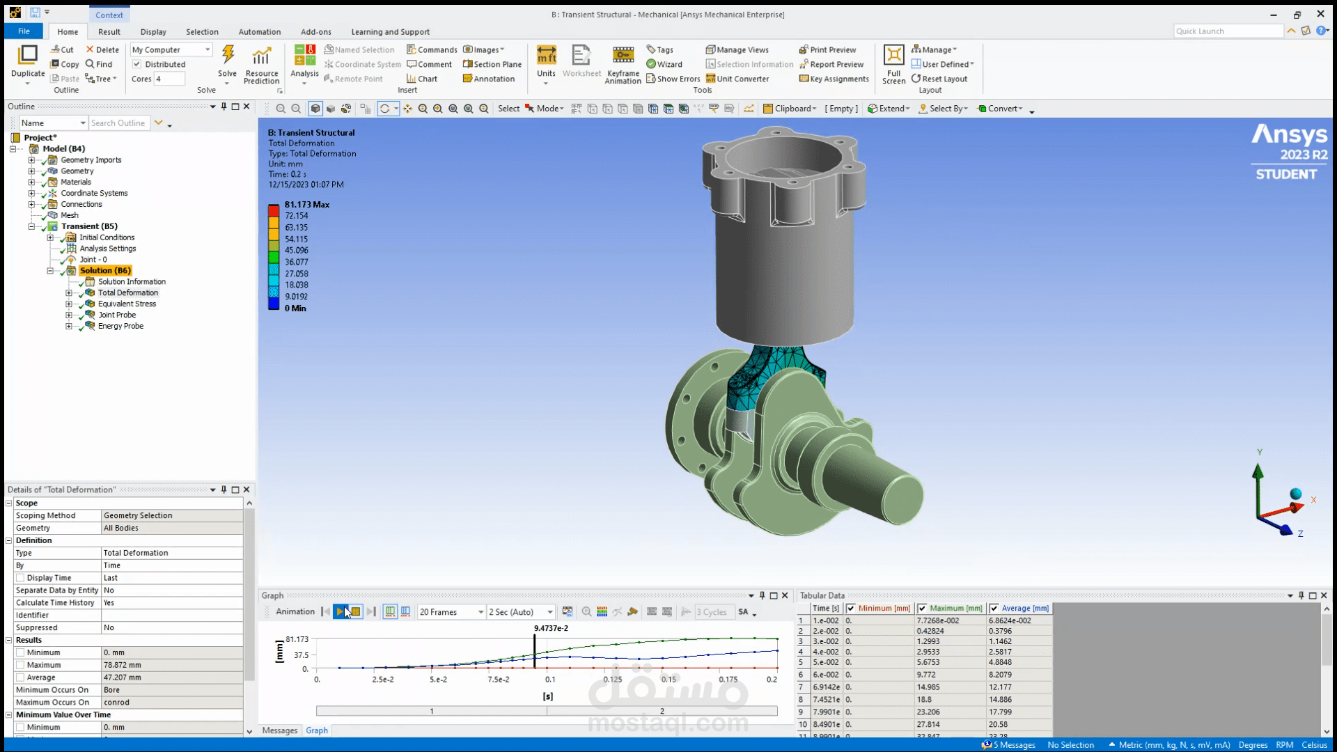Image resolution: width=1337 pixels, height=752 pixels.
Task: Expand the Geometry Imports tree node
Action: [31, 160]
